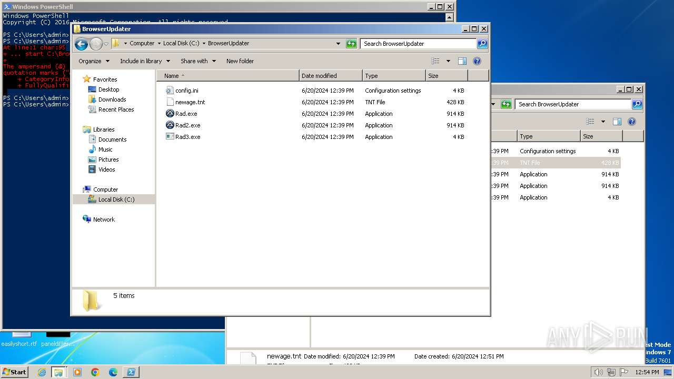
Task: Open Google Chrome from taskbar
Action: pyautogui.click(x=95, y=372)
